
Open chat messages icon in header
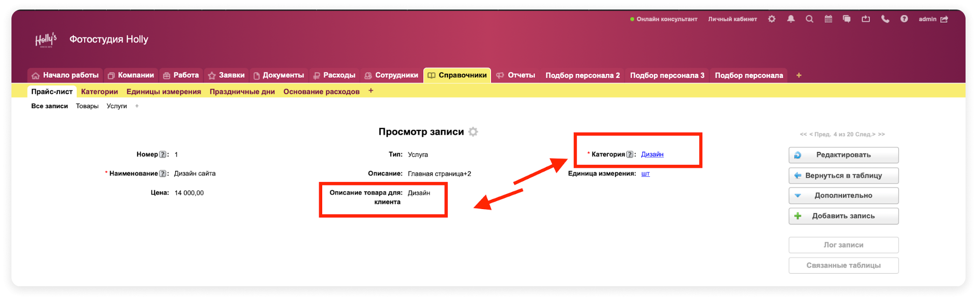pyautogui.click(x=847, y=19)
